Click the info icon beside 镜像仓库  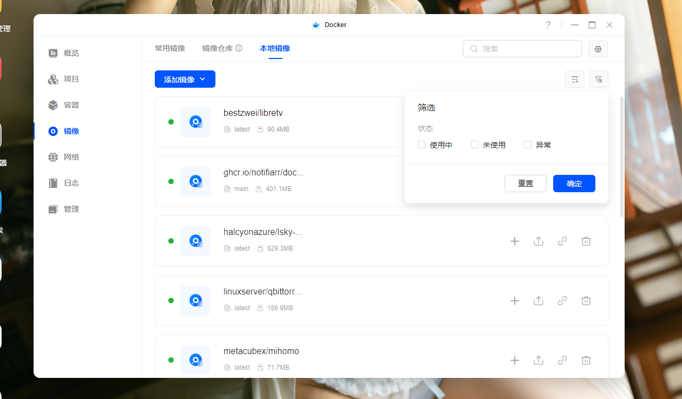[x=239, y=48]
